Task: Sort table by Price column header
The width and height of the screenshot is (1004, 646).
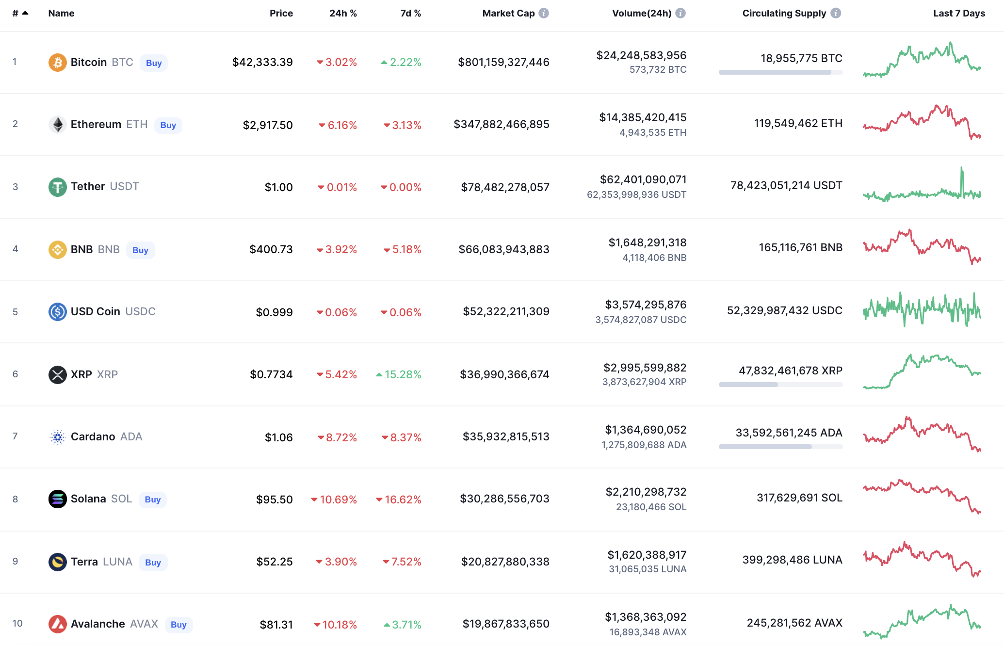Action: [x=281, y=13]
